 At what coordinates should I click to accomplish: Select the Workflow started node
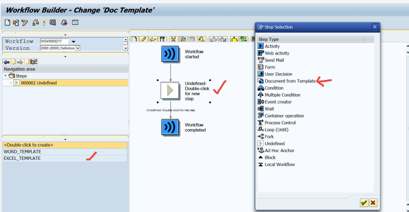pos(170,54)
